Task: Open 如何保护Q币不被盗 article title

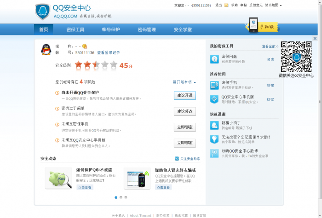Action: 94,170
